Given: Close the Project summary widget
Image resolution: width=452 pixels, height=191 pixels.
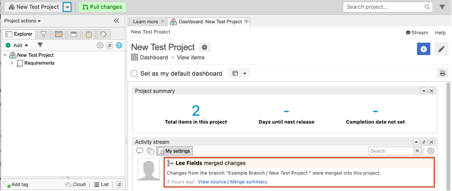Looking at the screenshot, I should [431, 91].
